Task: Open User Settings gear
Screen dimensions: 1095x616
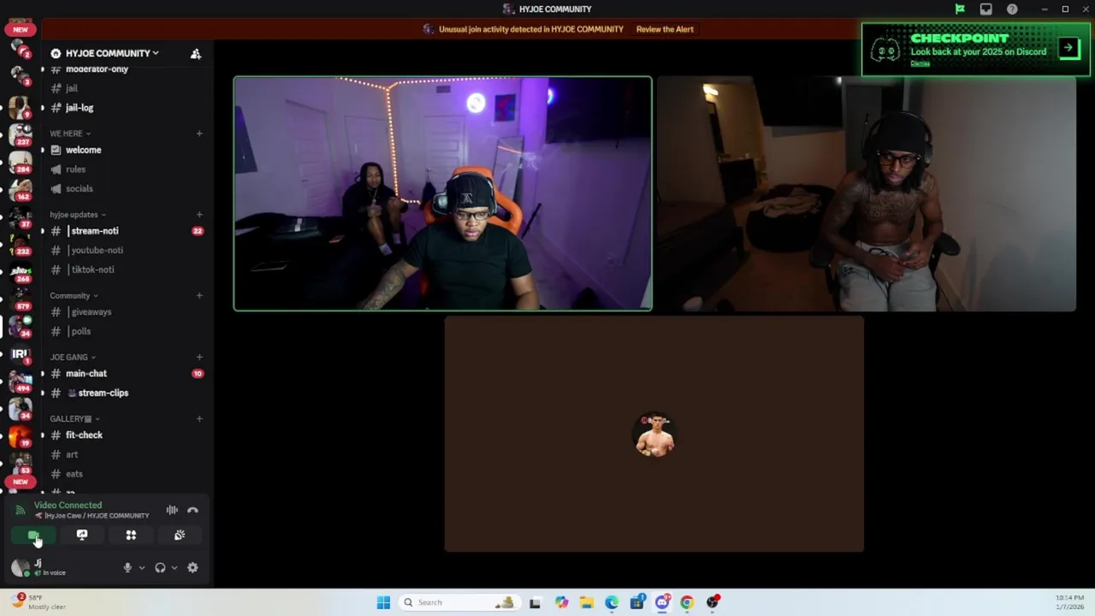Action: click(x=192, y=567)
